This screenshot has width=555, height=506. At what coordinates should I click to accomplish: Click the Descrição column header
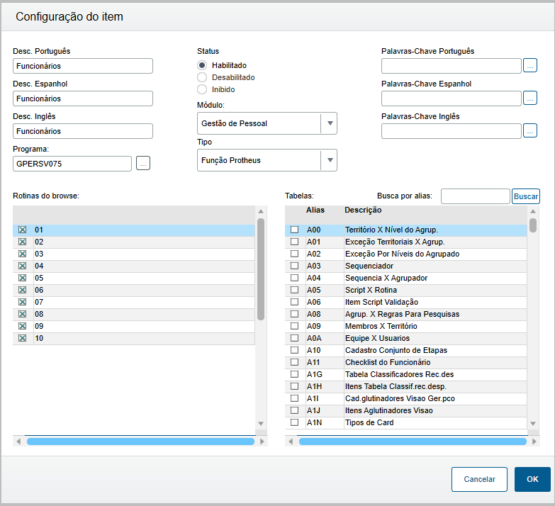(363, 210)
